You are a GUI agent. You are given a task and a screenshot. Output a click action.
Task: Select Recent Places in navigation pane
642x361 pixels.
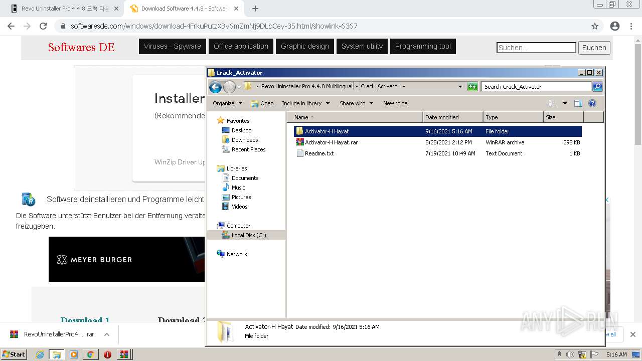point(248,149)
